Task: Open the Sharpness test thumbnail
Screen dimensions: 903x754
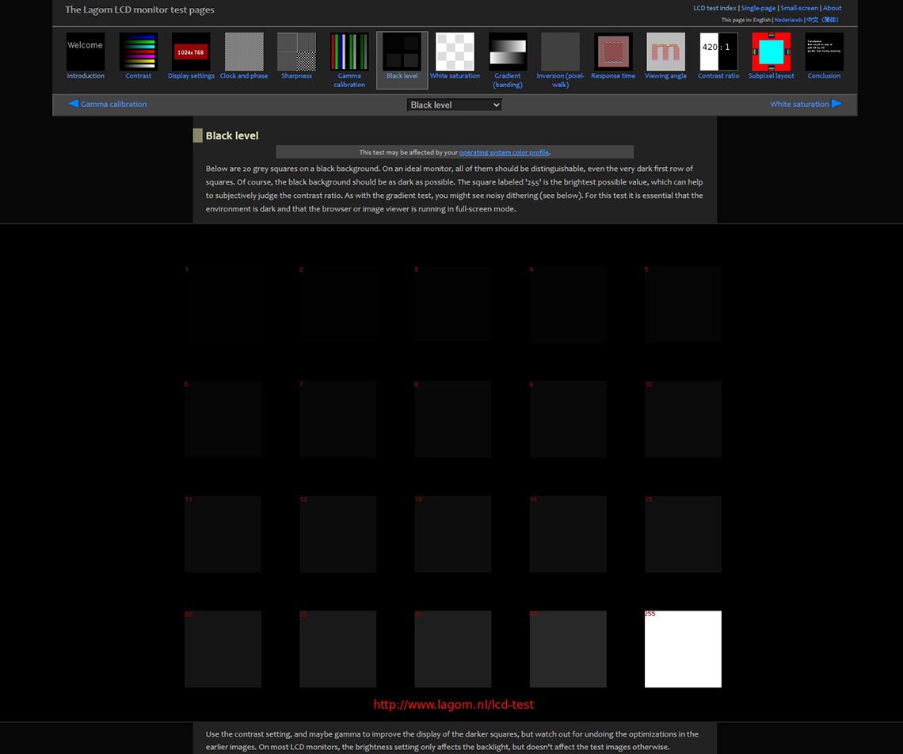Action: point(296,52)
